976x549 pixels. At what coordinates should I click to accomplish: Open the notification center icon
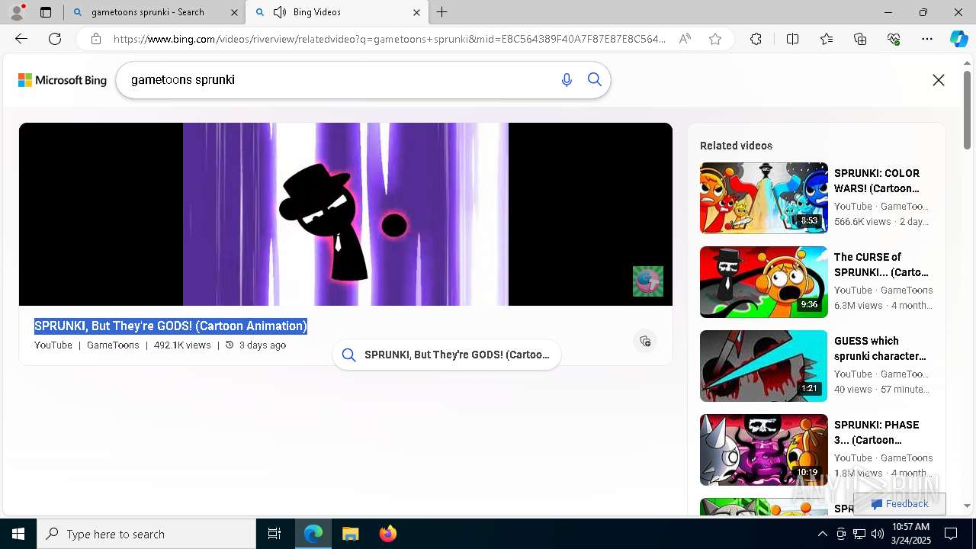tap(951, 534)
